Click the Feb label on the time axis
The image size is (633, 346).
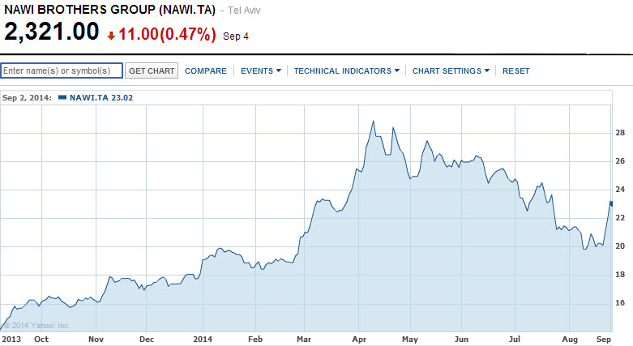(255, 340)
